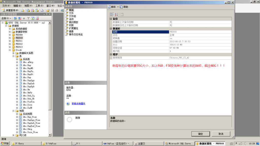Click the Property Pages icon in grid toolbar
This screenshot has height=146, width=260.
pos(122,14)
